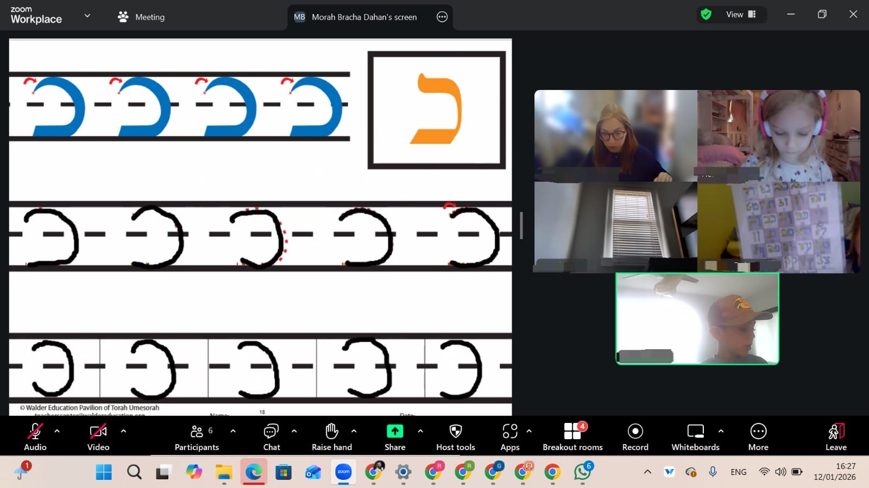Select the Meeting tab
Screen dimensions: 869x488
tap(141, 17)
